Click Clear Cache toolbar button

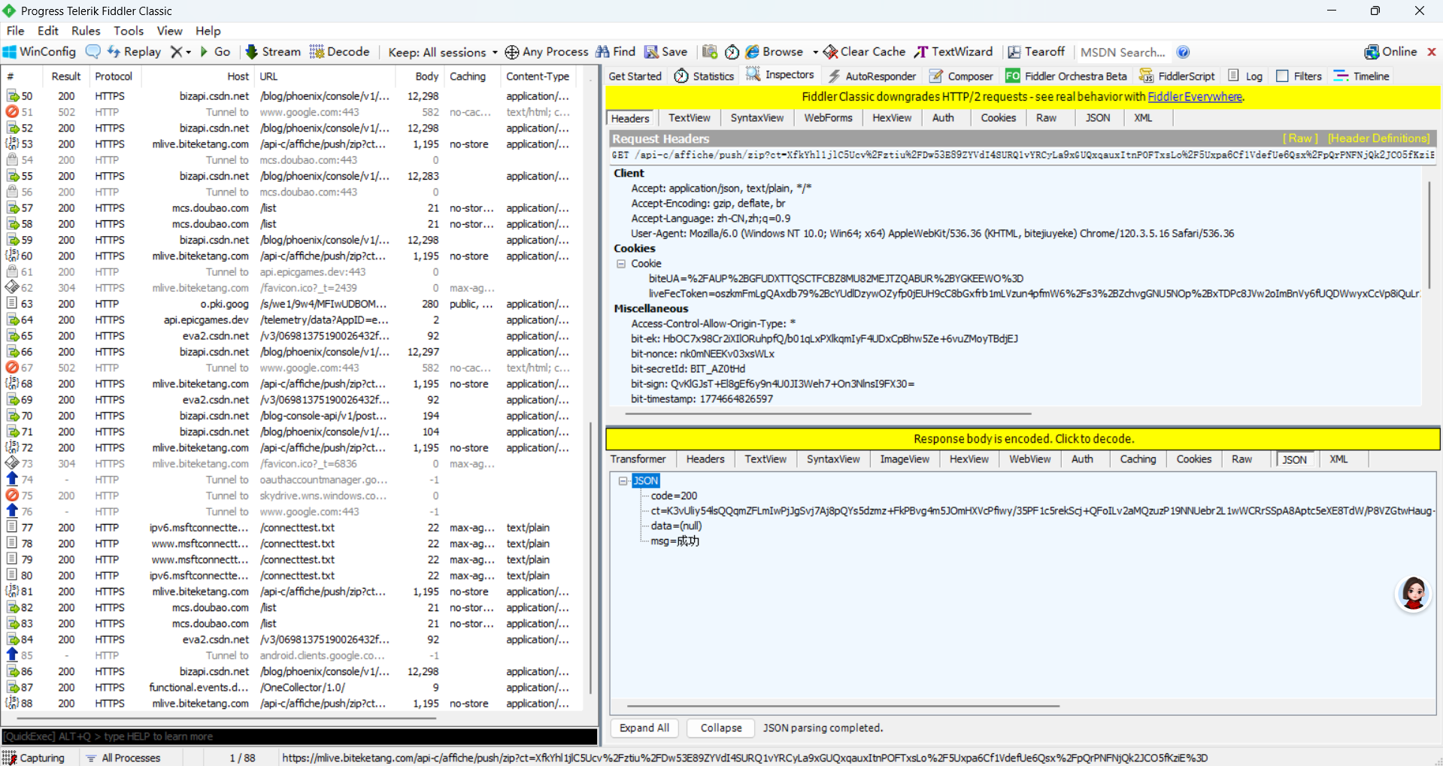(x=865, y=52)
